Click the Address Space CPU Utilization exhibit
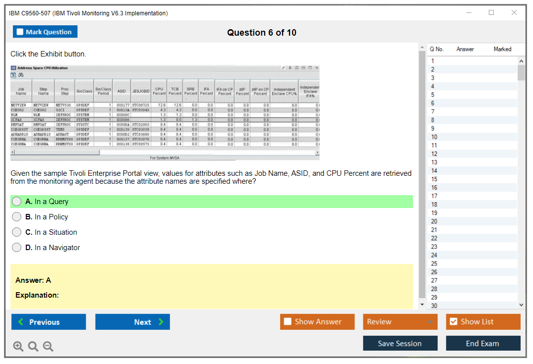Image resolution: width=533 pixels, height=364 pixels. (165, 112)
